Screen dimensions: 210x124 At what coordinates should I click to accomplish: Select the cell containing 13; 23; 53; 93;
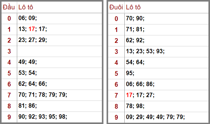coord(167,52)
